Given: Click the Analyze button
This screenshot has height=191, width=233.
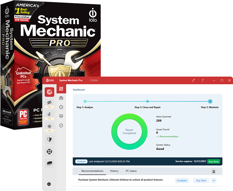Looking at the screenshot, I should tap(81, 161).
